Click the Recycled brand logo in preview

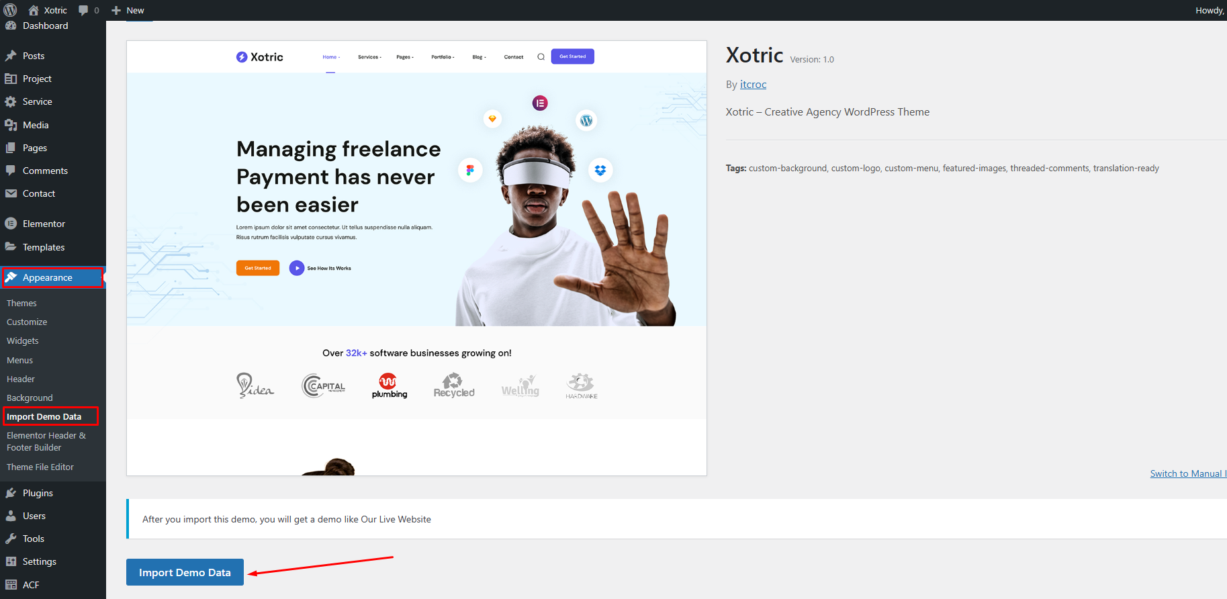pyautogui.click(x=454, y=385)
